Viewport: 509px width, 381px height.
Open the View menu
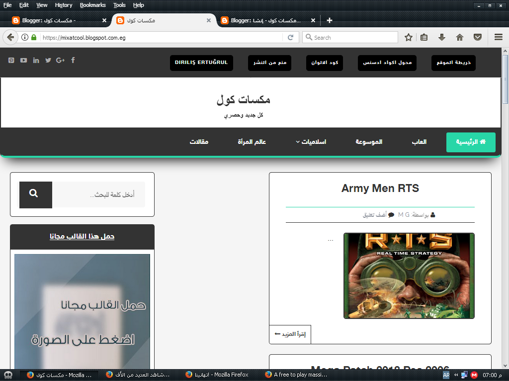(42, 5)
